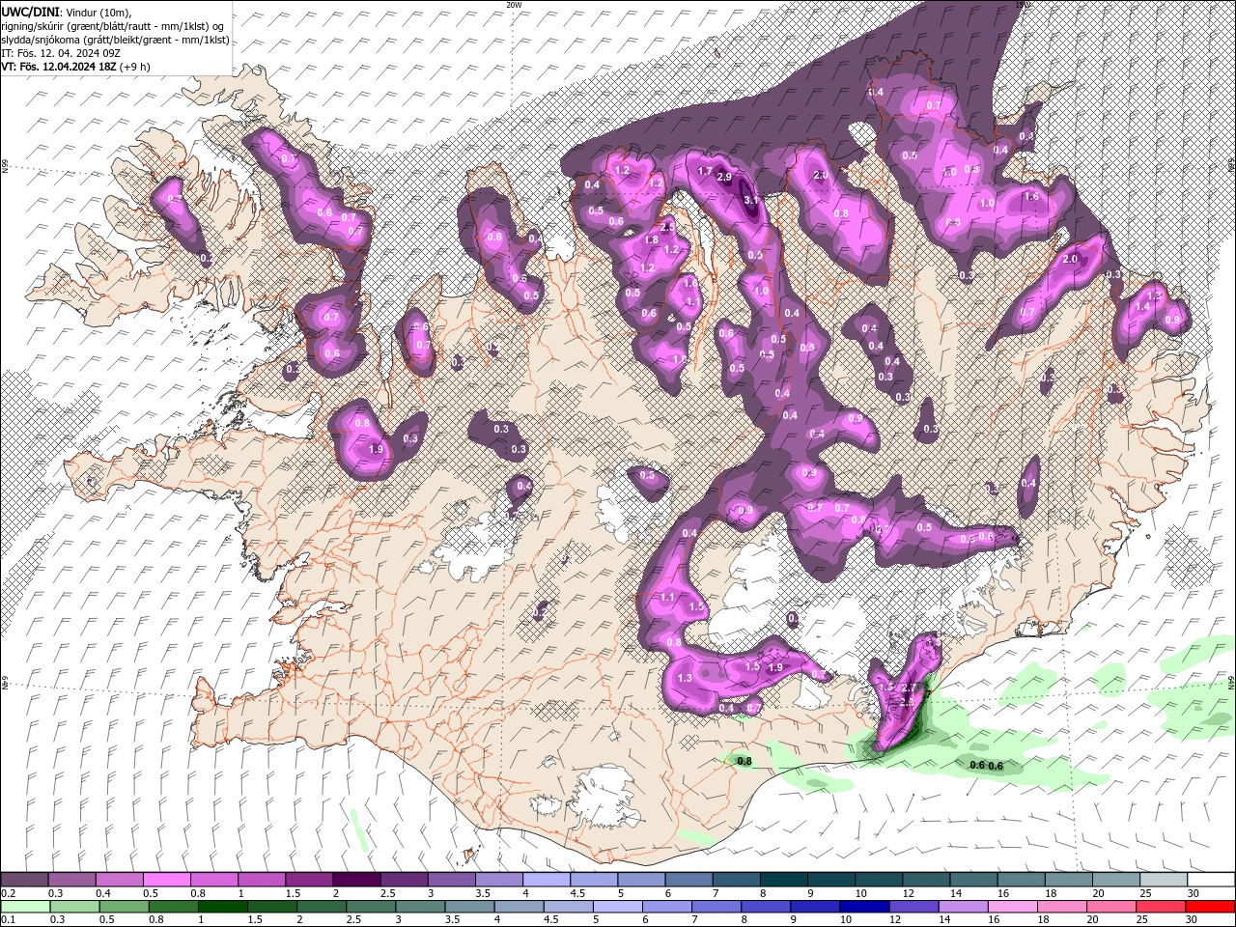
Task: Select the grey-teal 16 swatch in the upper legend row
Action: click(1022, 880)
